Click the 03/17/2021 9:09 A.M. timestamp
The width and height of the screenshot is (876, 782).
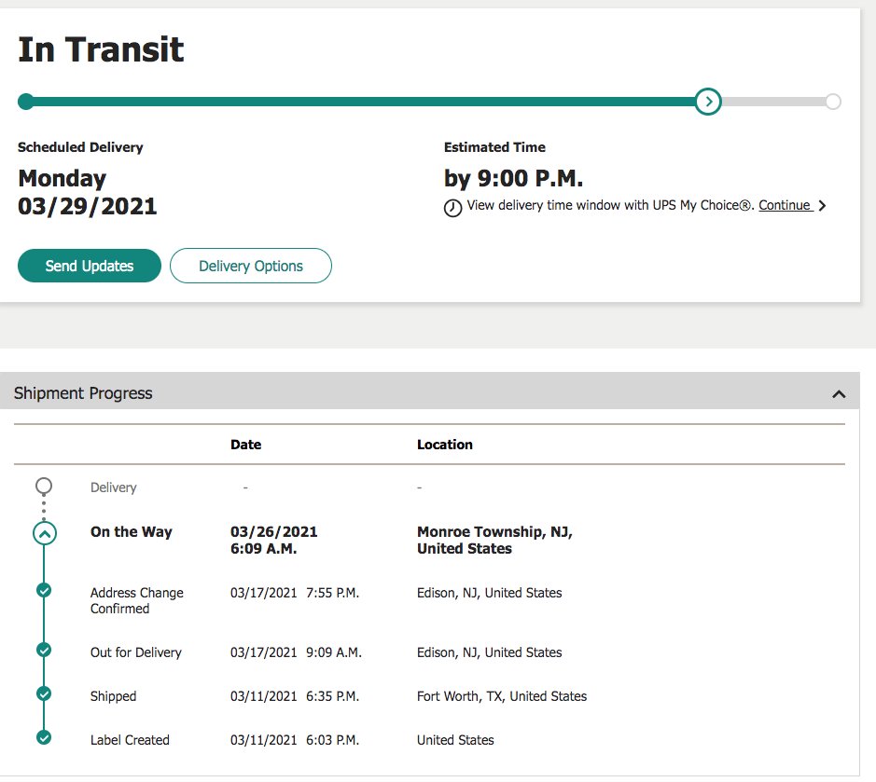[296, 652]
